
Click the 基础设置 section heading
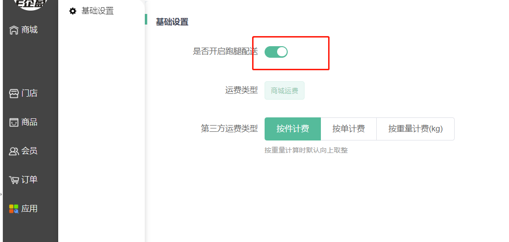pos(172,22)
